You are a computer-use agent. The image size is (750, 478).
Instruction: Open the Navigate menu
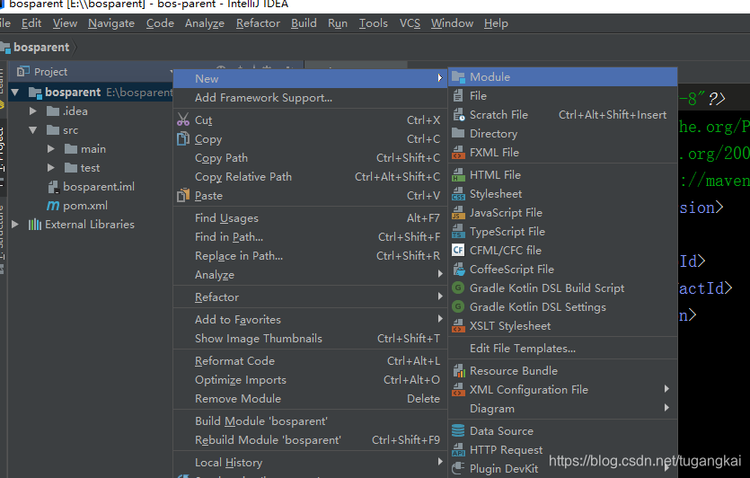click(111, 23)
